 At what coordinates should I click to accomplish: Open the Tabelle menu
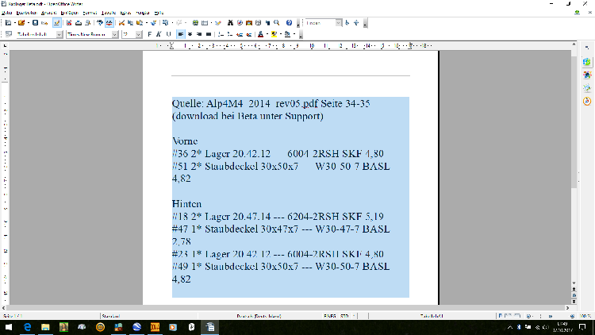click(109, 13)
